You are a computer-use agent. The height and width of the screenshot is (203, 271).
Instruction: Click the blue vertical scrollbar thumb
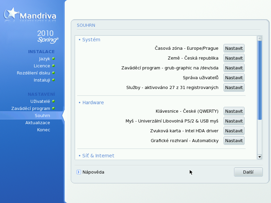pyautogui.click(x=259, y=80)
